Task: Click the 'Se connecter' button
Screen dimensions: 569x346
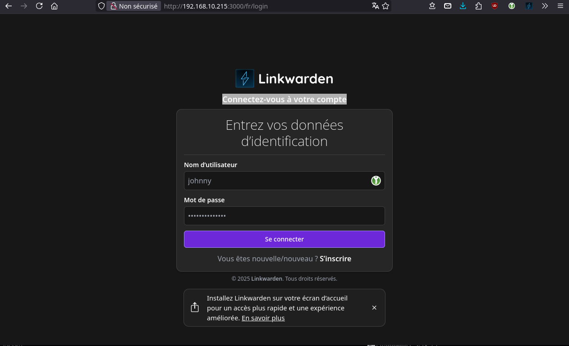Action: (284, 239)
